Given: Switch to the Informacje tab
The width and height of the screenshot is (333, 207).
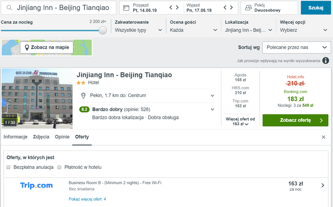Looking at the screenshot, I should [16, 137].
